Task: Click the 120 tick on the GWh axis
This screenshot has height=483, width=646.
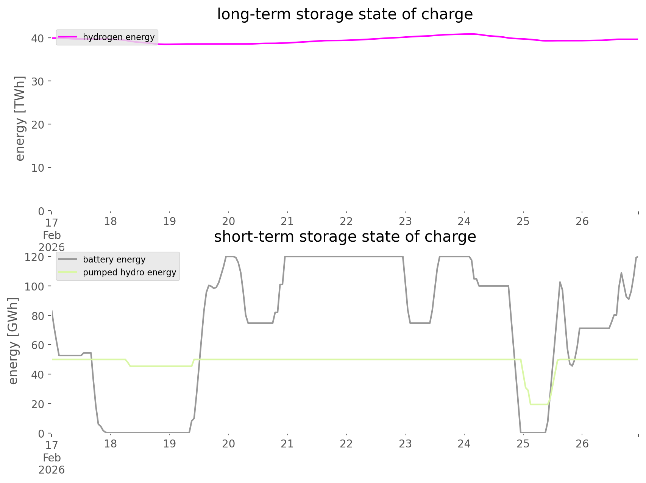Action: tap(34, 257)
